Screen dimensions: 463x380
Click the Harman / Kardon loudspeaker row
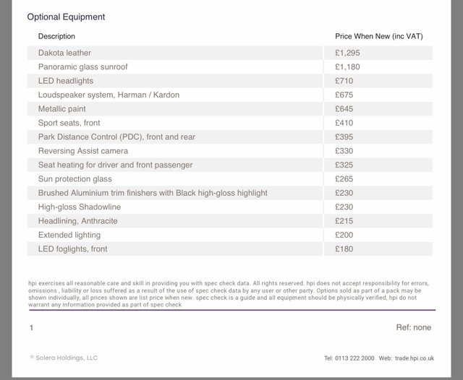click(x=109, y=95)
